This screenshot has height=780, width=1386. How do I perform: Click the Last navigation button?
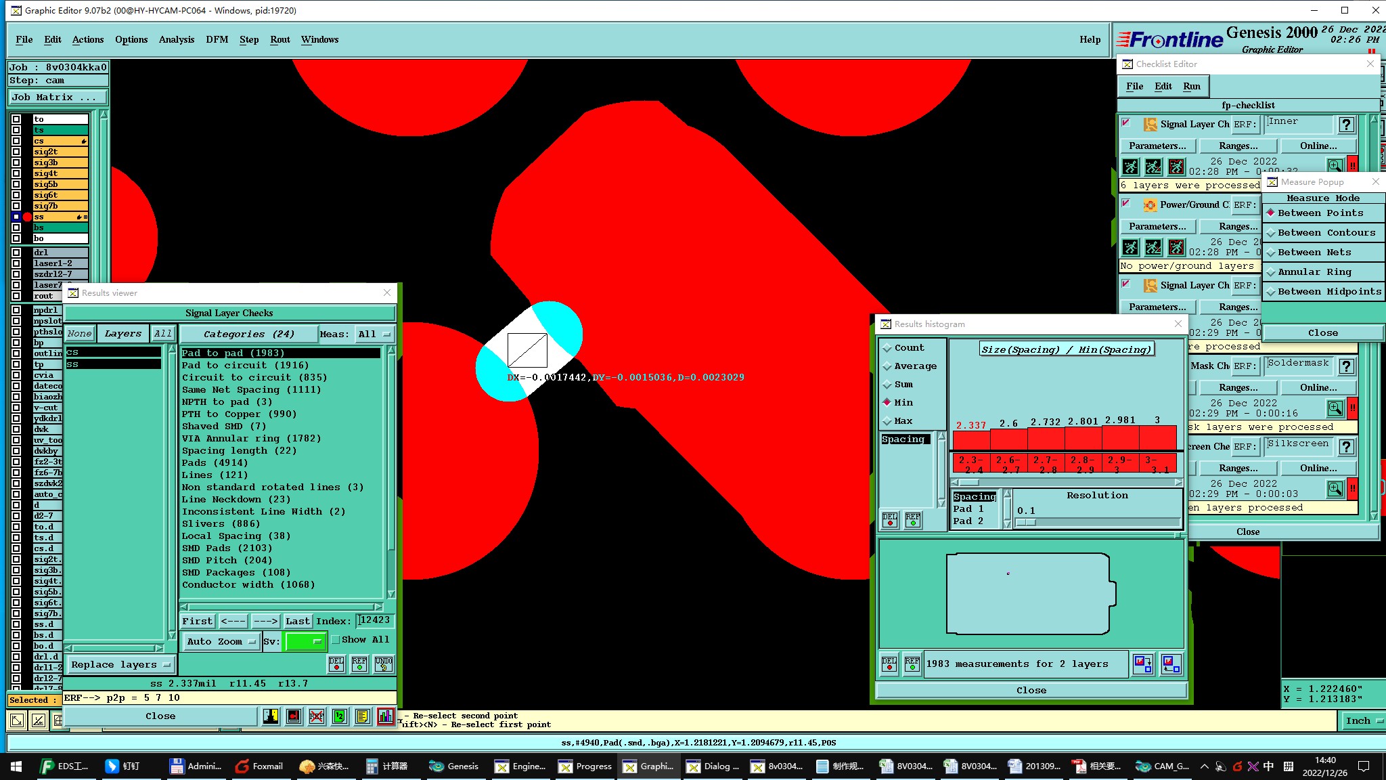pyautogui.click(x=297, y=621)
